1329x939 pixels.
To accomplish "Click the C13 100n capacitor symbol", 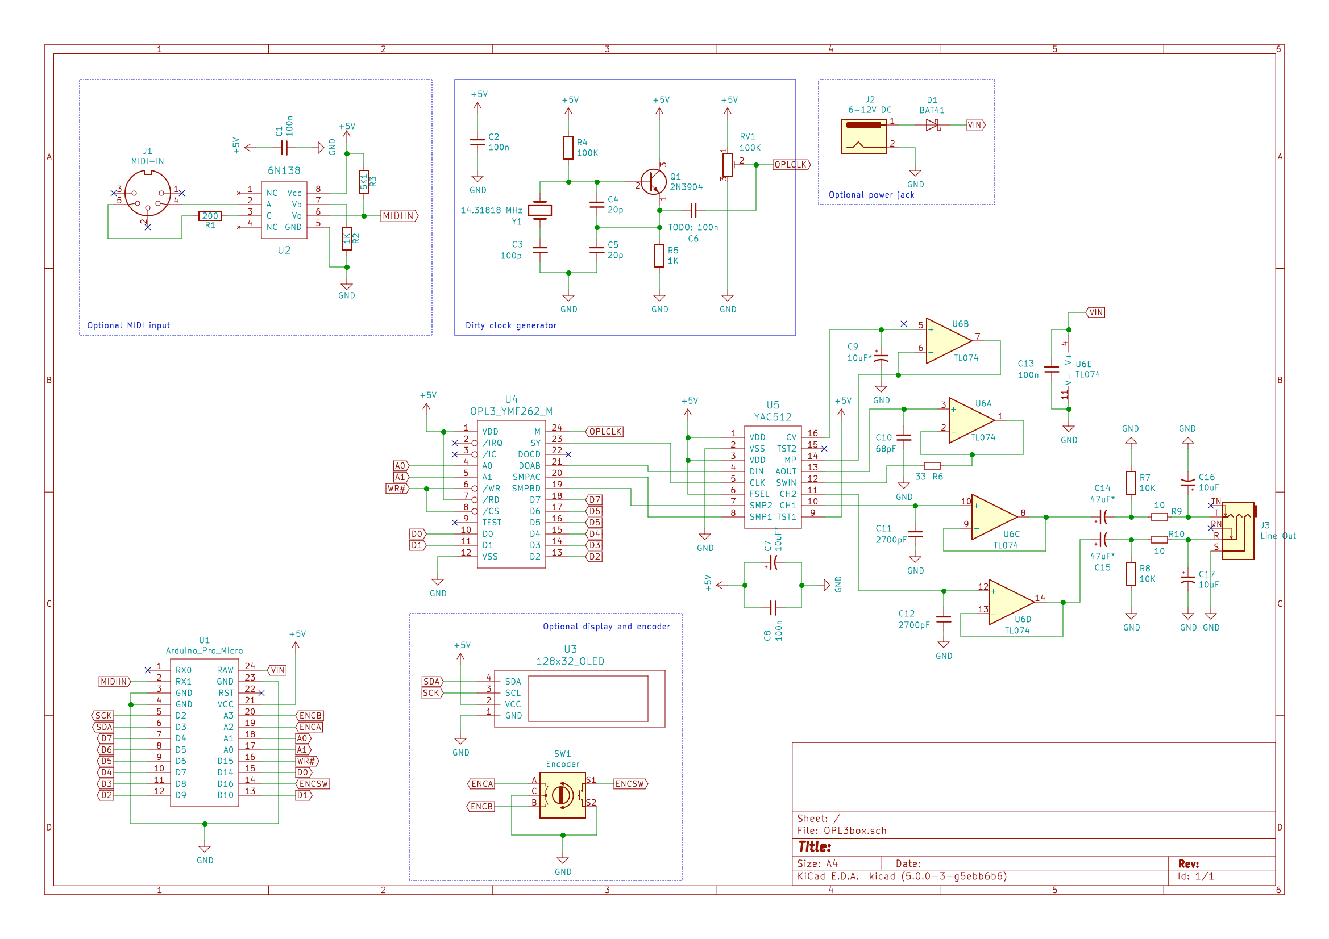I will (1051, 369).
